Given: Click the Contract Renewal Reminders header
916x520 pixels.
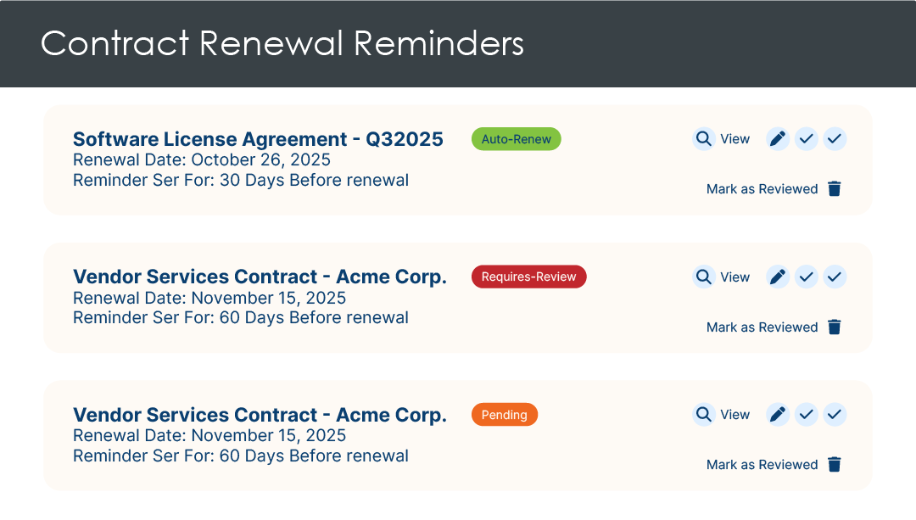Looking at the screenshot, I should [x=282, y=43].
